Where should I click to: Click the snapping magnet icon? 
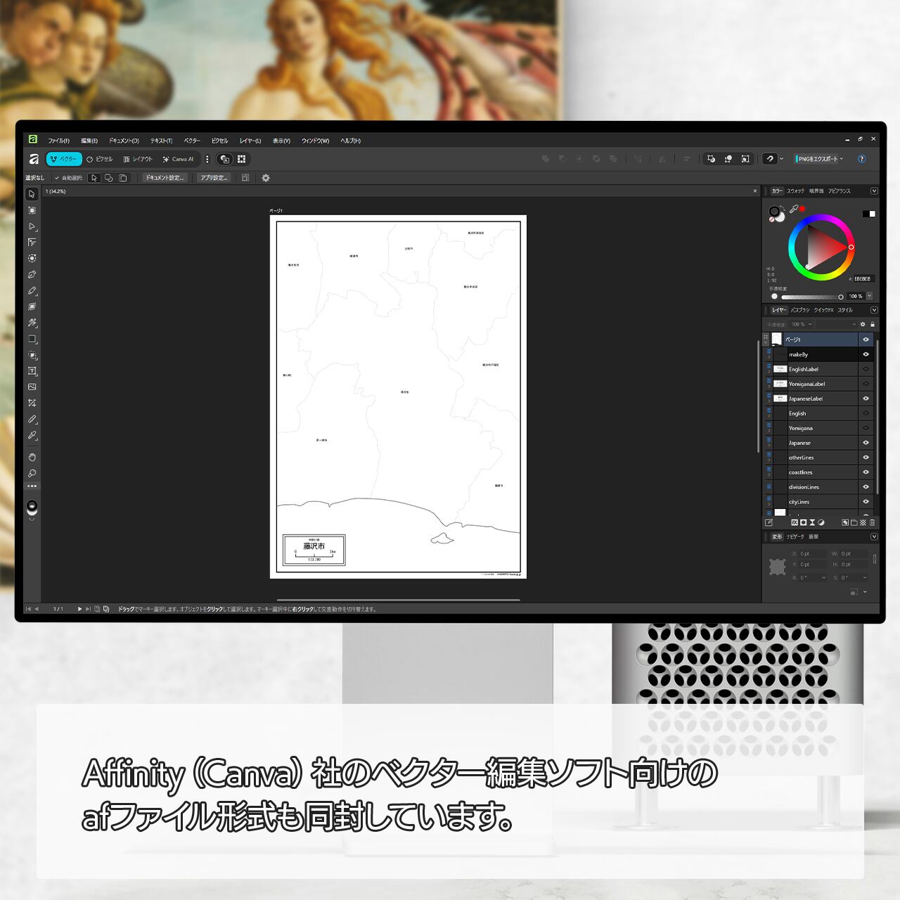[771, 159]
